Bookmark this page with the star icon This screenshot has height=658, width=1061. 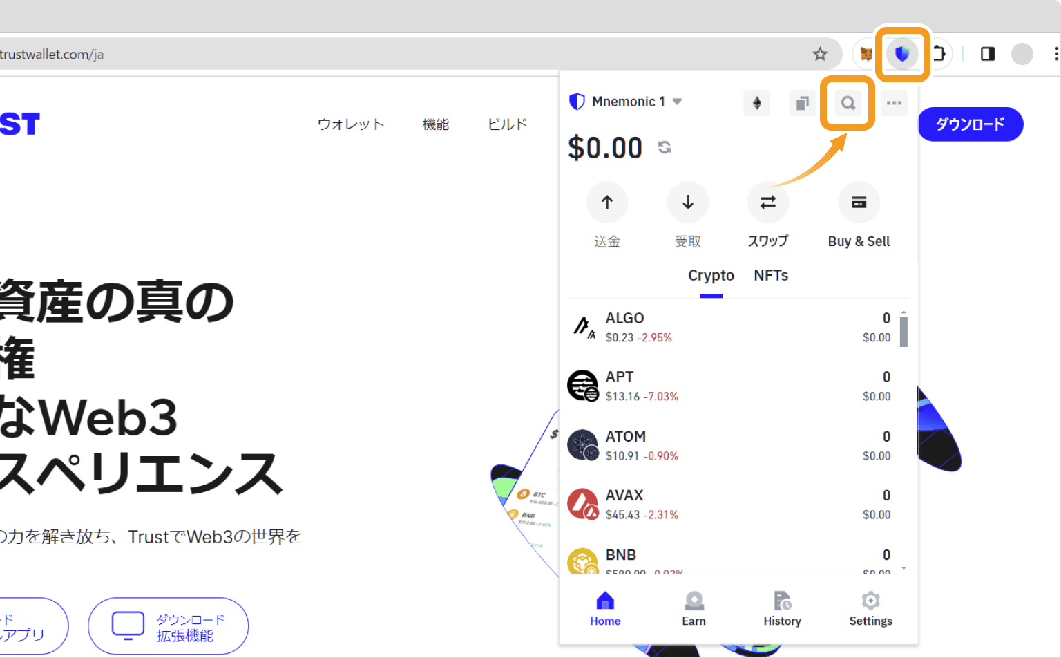820,54
